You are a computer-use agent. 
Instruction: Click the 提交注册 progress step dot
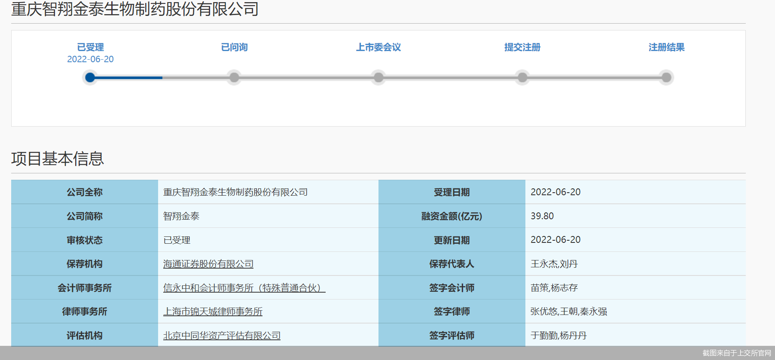[522, 78]
